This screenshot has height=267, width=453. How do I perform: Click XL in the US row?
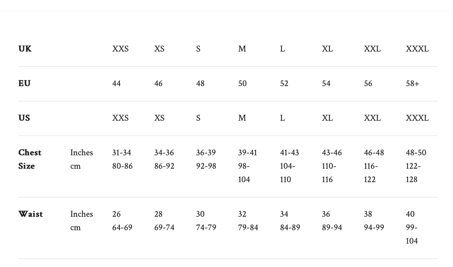pyautogui.click(x=327, y=118)
